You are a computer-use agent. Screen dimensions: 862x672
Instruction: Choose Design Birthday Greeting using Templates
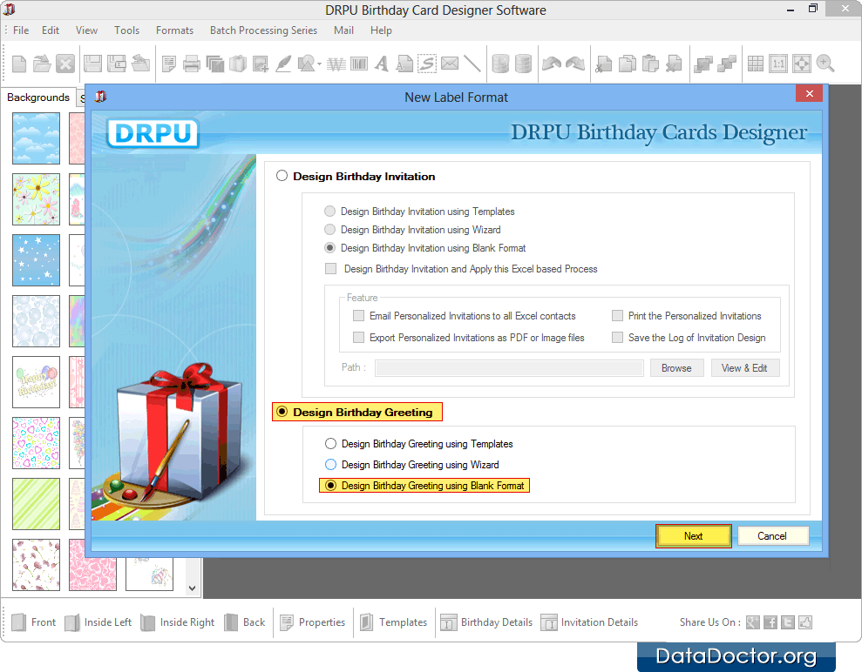(x=330, y=444)
